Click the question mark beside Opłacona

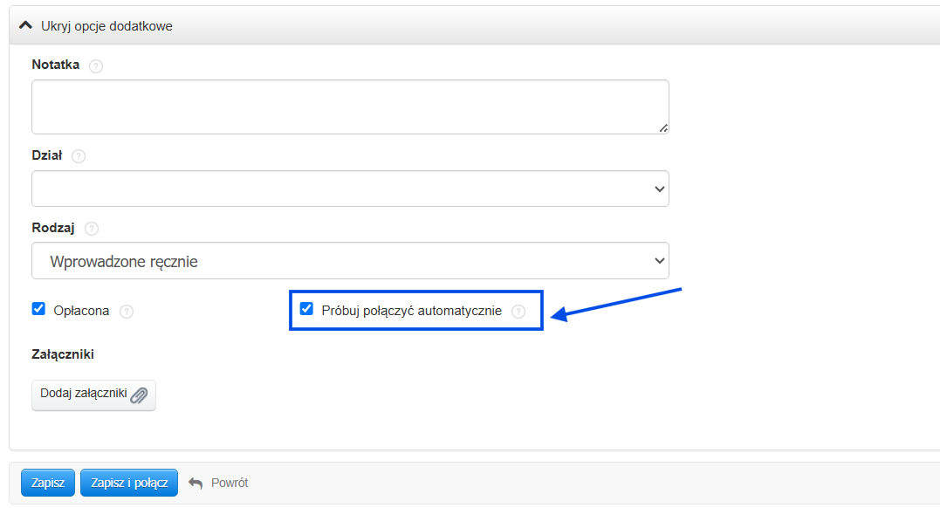click(127, 312)
